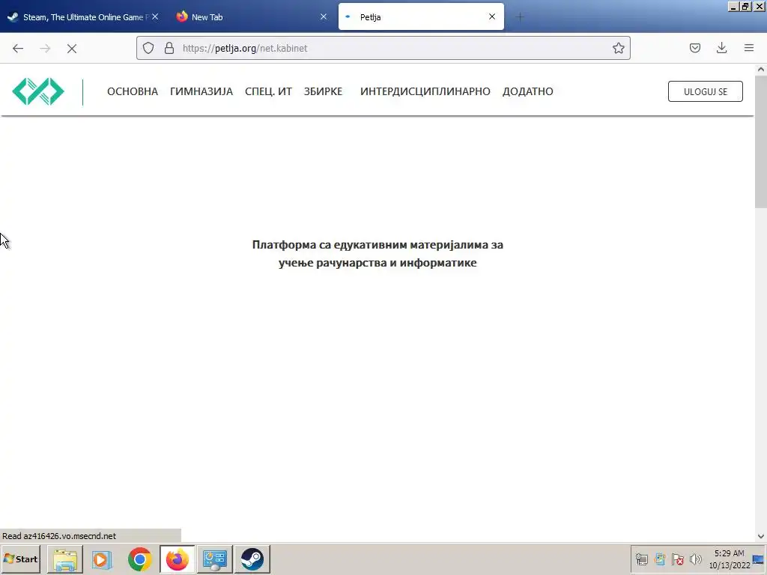Open the Save to Pocket icon
Viewport: 767px width, 575px height.
click(694, 48)
